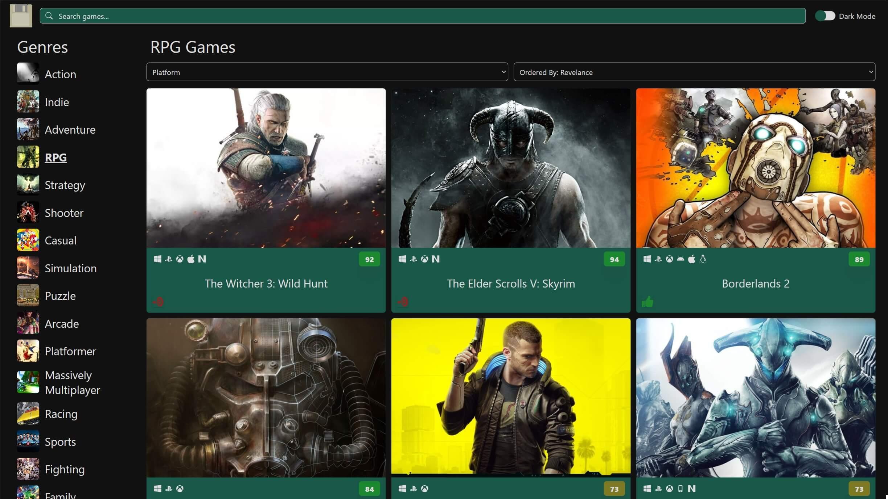Select the RPG genre in the sidebar

coord(55,157)
